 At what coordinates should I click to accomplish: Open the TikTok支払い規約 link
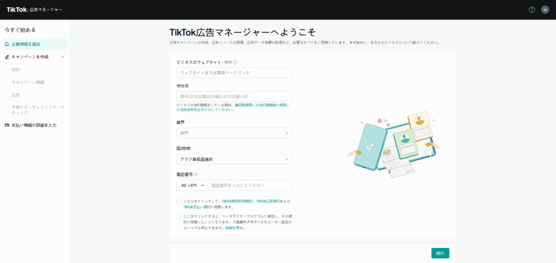pos(197,207)
